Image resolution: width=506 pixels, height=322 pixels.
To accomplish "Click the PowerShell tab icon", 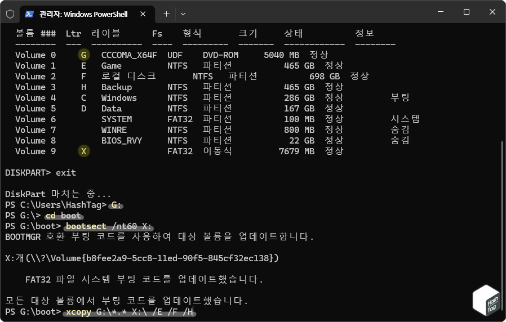I will tap(29, 14).
